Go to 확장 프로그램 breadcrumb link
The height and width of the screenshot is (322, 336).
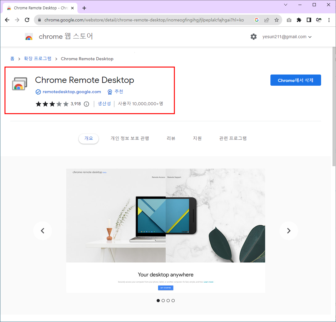click(38, 59)
